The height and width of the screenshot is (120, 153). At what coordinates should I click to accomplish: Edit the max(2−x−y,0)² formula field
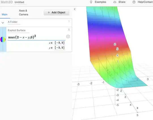(x=36, y=37)
